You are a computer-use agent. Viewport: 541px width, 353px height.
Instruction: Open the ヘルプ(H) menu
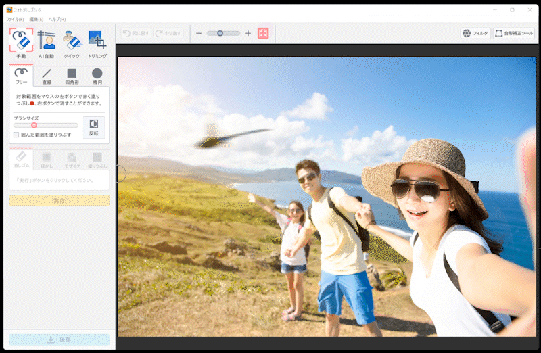pyautogui.click(x=57, y=19)
